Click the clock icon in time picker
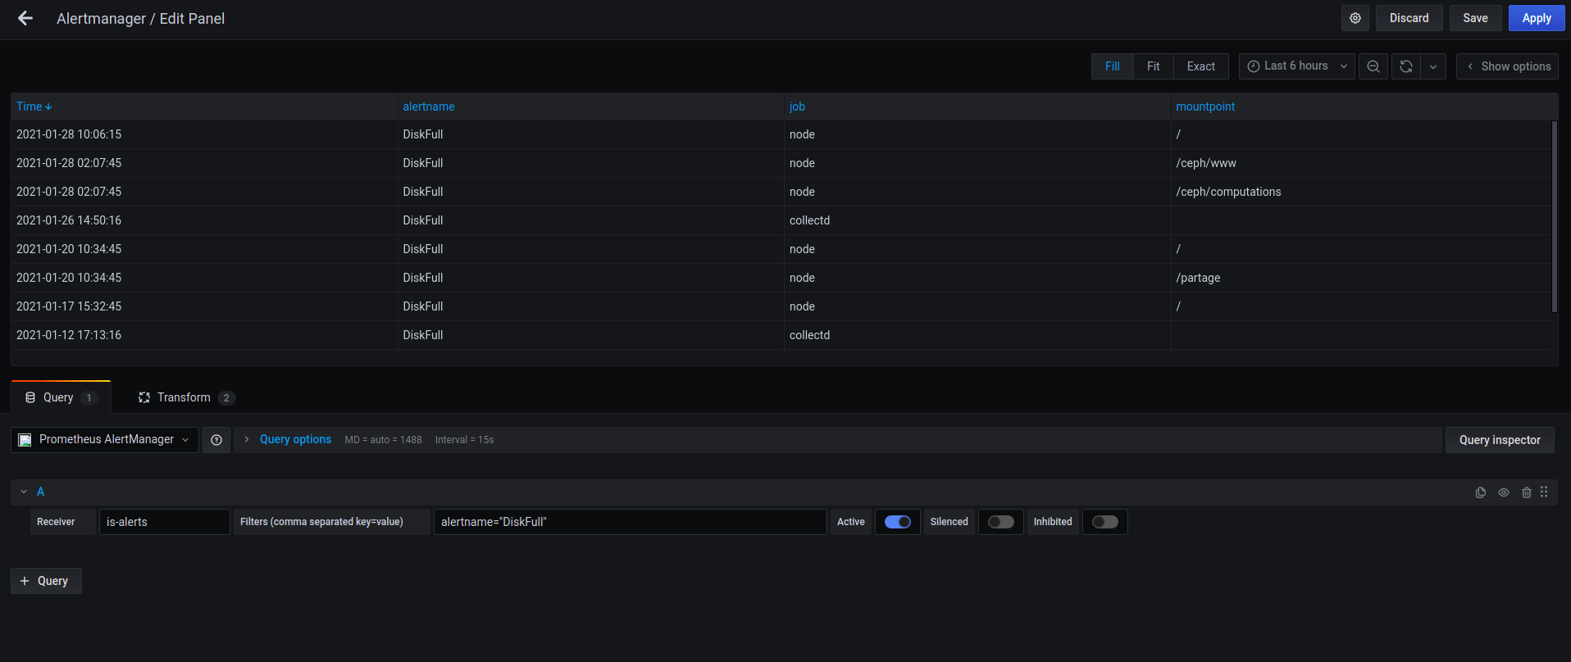Screen dimensions: 1571x662 coord(1254,66)
